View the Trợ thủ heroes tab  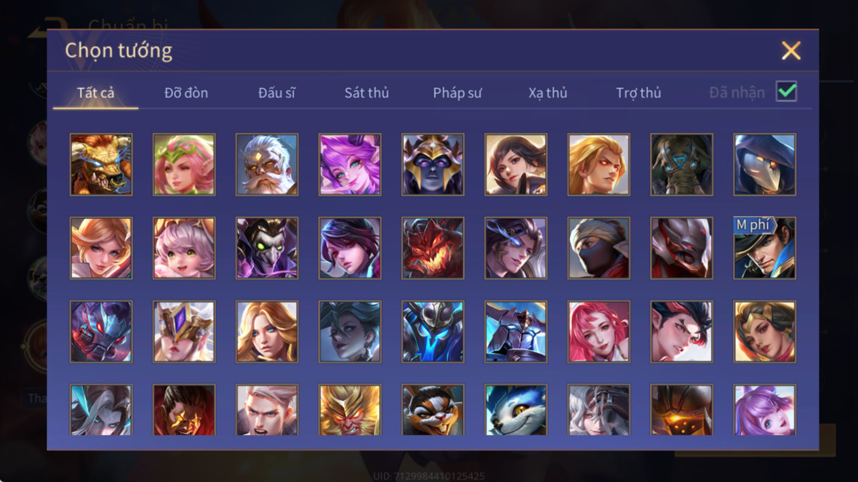(639, 93)
